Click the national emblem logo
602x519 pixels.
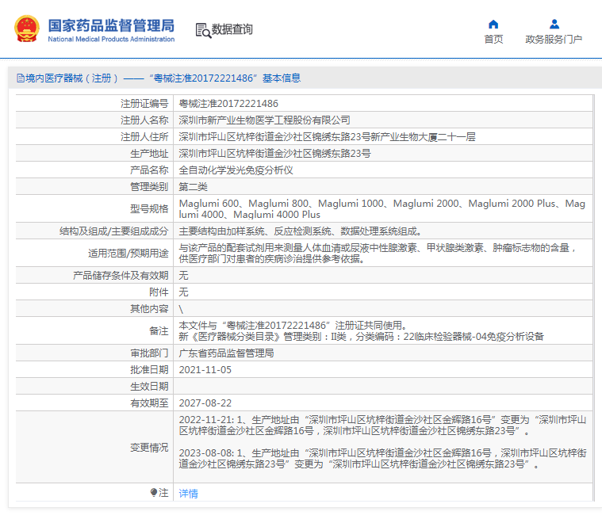[x=26, y=29]
